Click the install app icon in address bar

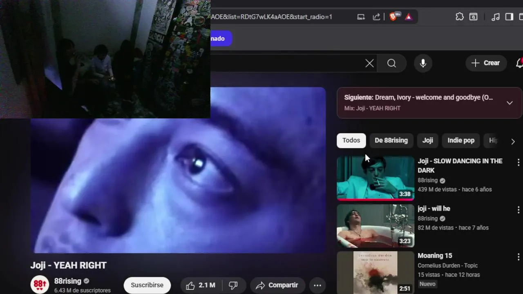pos(361,17)
